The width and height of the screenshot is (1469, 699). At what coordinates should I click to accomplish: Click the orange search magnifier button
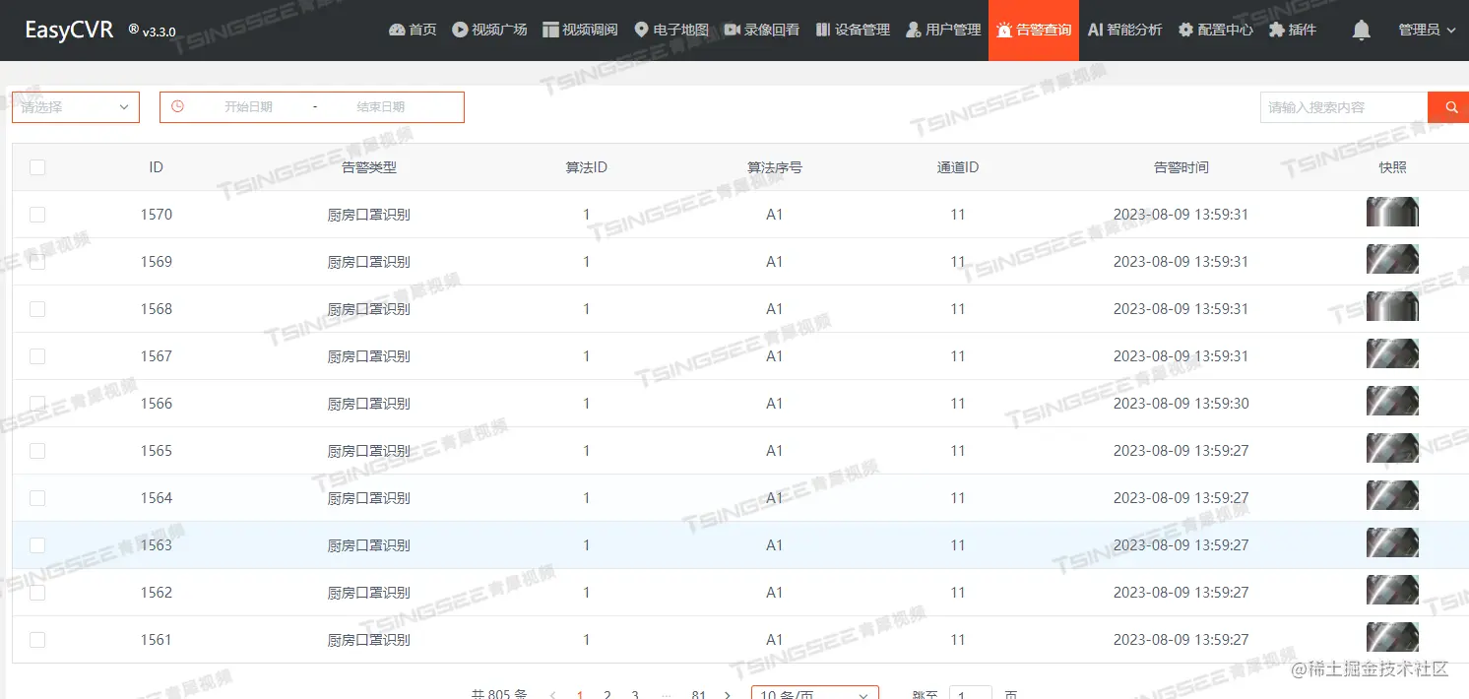tap(1448, 107)
